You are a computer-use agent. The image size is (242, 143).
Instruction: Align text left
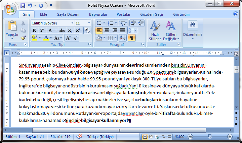99,30
